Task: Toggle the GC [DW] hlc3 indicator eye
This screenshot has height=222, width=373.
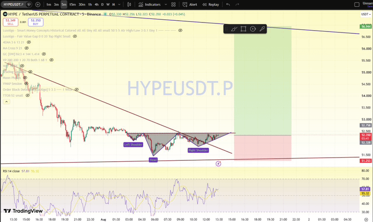Action: tap(44, 54)
